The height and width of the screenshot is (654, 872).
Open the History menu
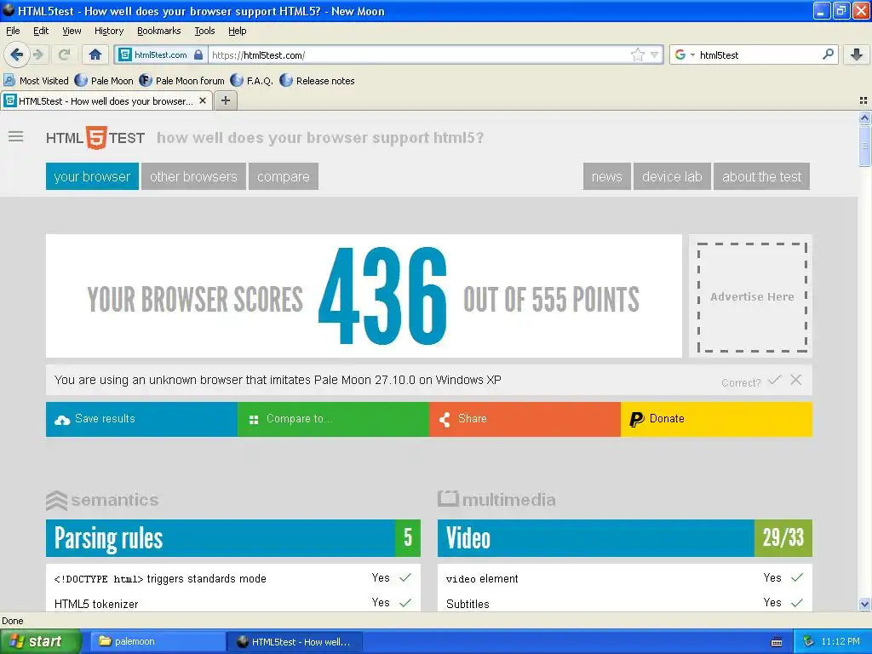point(108,31)
